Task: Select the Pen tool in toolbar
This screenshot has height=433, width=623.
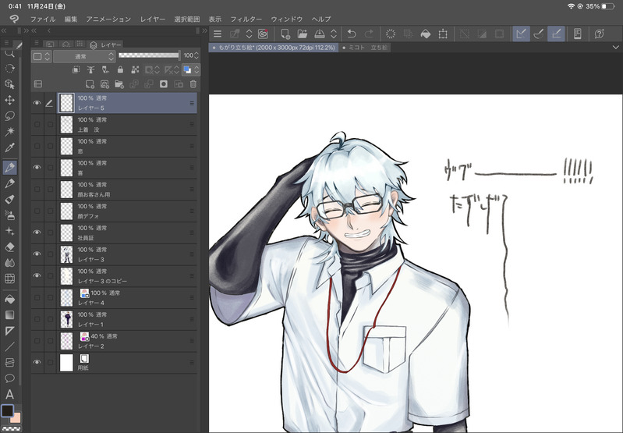Action: click(9, 168)
